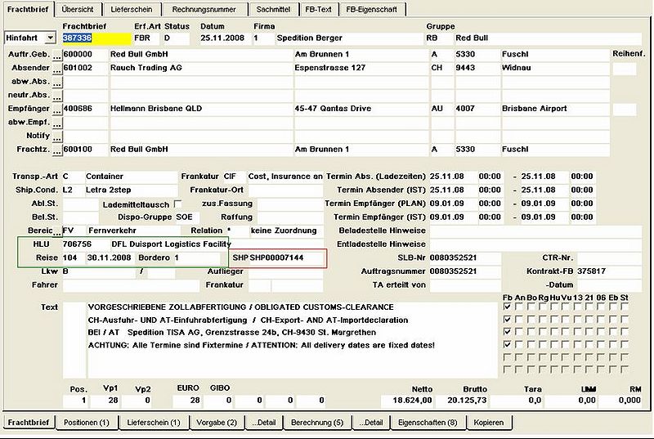The width and height of the screenshot is (654, 439).
Task: Click the text 'Hellmann Brisbane QLD'
Action: pyautogui.click(x=156, y=109)
